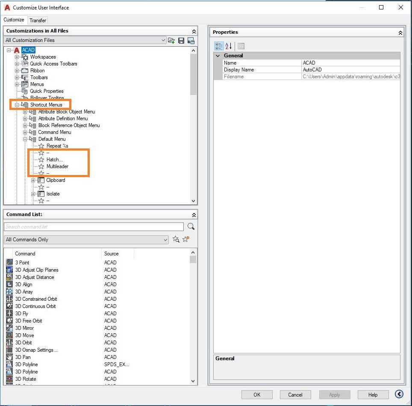Collapse the Properties panel

click(400, 33)
